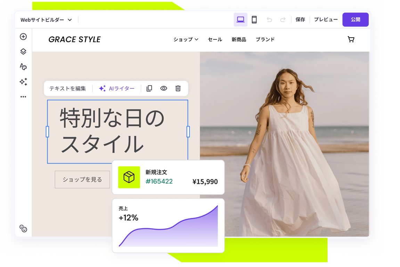Toggle visibility with the eye icon
The width and height of the screenshot is (400, 267).
click(164, 88)
